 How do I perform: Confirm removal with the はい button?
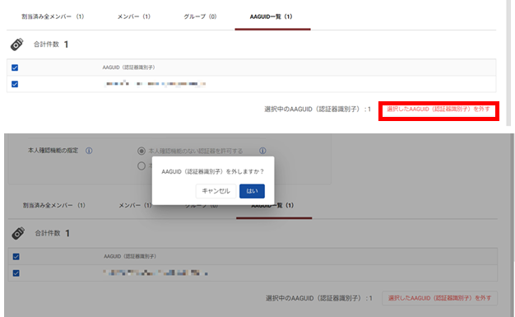[252, 191]
